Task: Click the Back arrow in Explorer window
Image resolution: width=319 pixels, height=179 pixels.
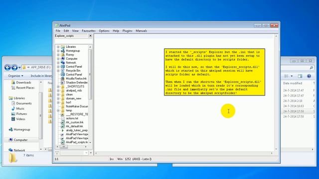Action: 7,68
